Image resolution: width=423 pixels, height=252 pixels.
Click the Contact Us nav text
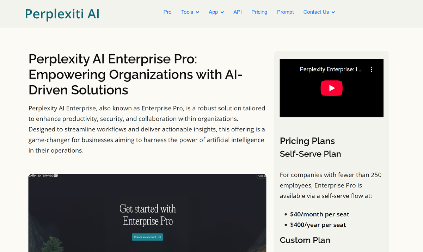[x=316, y=12]
